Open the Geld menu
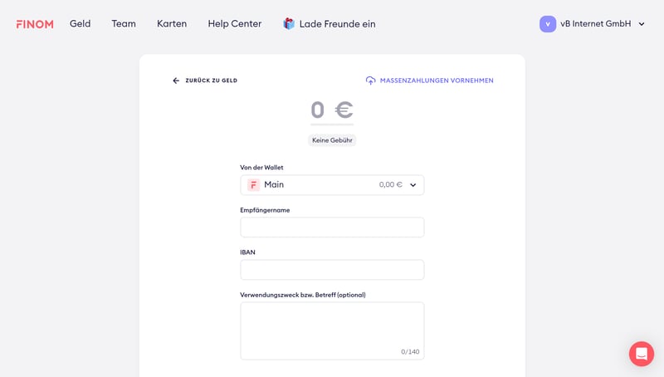Viewport: 664px width, 377px height. pos(81,24)
